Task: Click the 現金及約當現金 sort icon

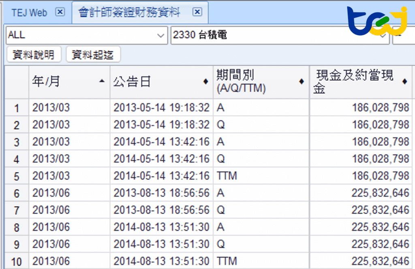Action: tap(404, 82)
